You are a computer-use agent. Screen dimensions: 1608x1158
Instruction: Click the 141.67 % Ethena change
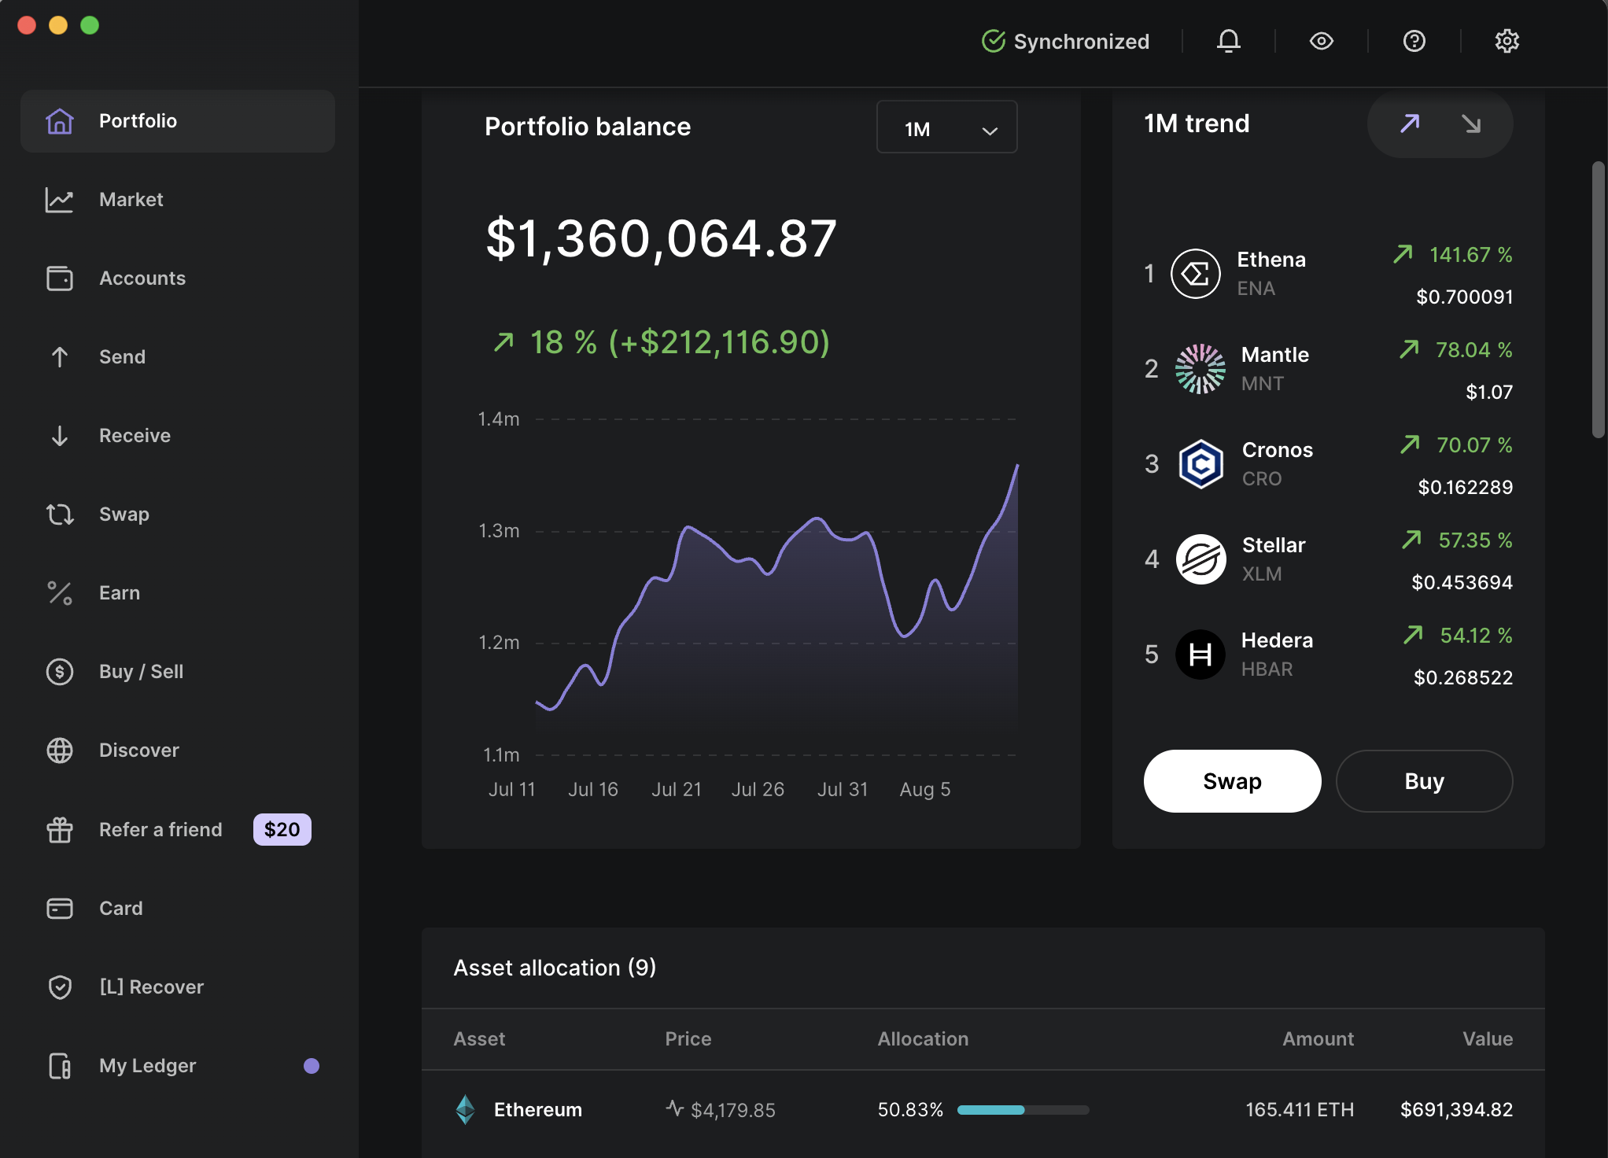coord(1470,255)
